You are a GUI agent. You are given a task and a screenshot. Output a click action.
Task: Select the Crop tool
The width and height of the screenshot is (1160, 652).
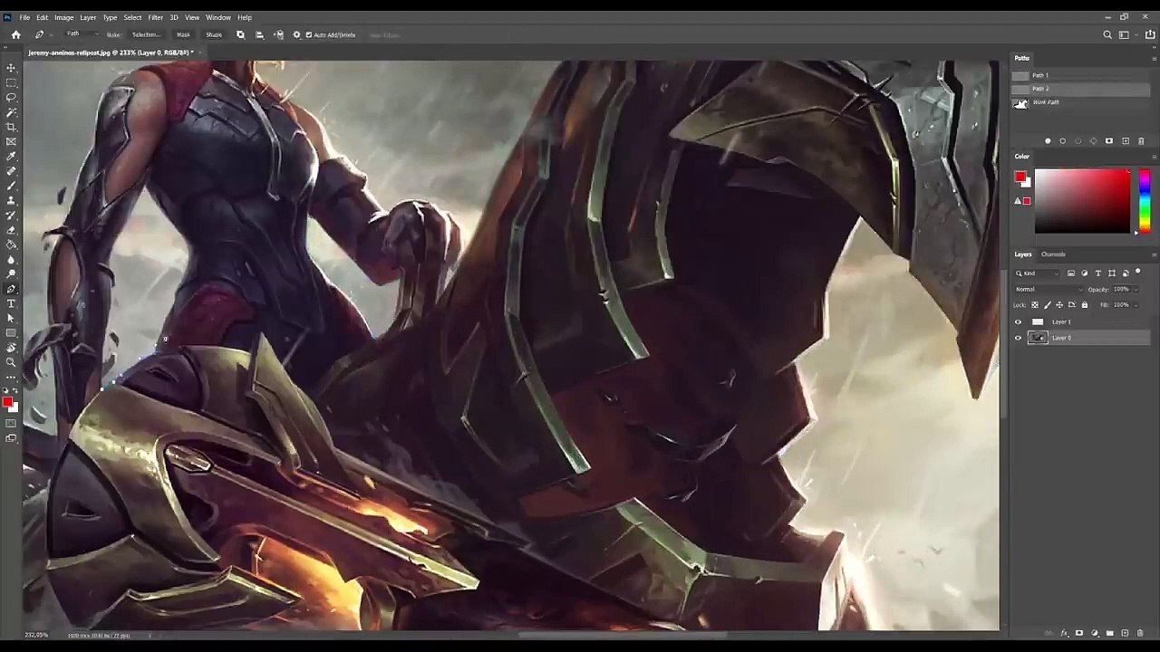tap(11, 127)
